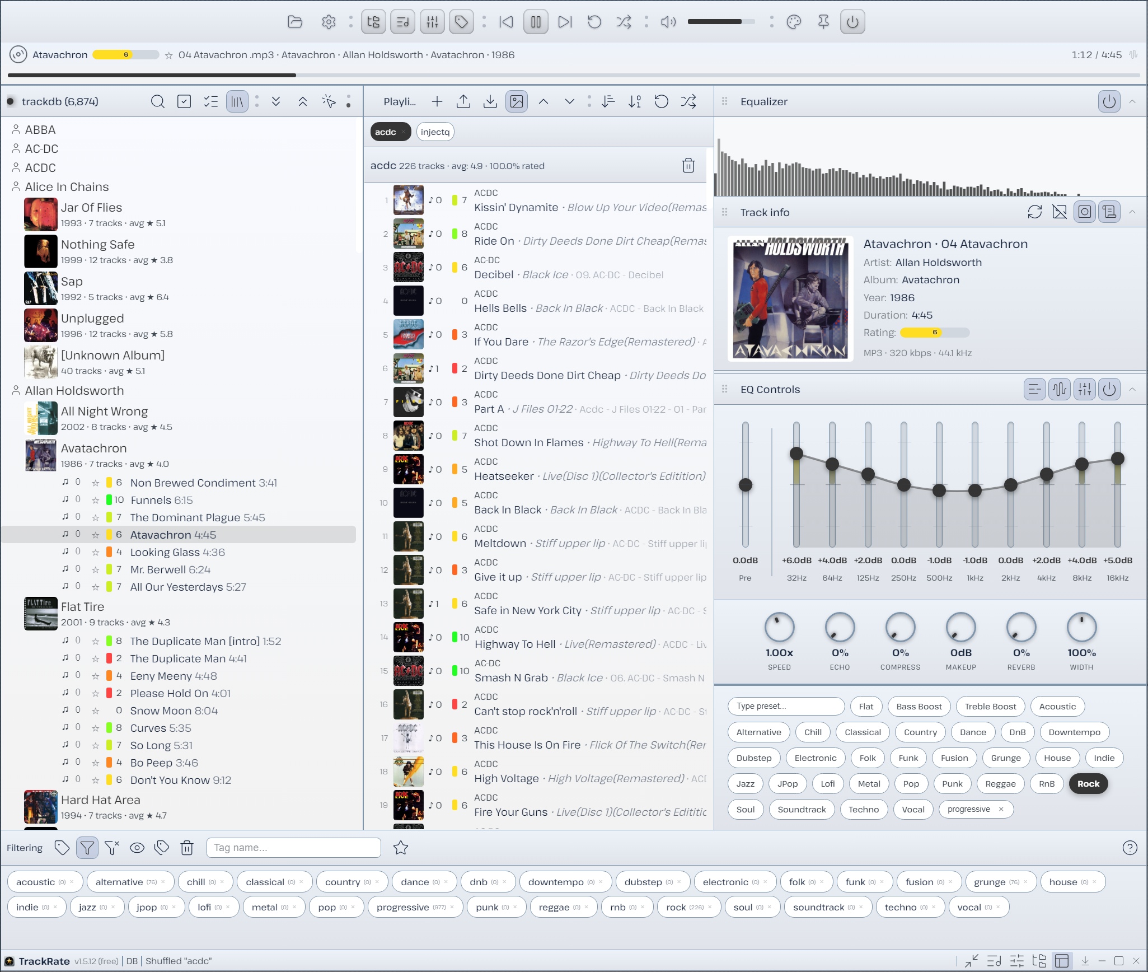This screenshot has height=972, width=1148.
Task: Click Tag name input field
Action: [294, 848]
